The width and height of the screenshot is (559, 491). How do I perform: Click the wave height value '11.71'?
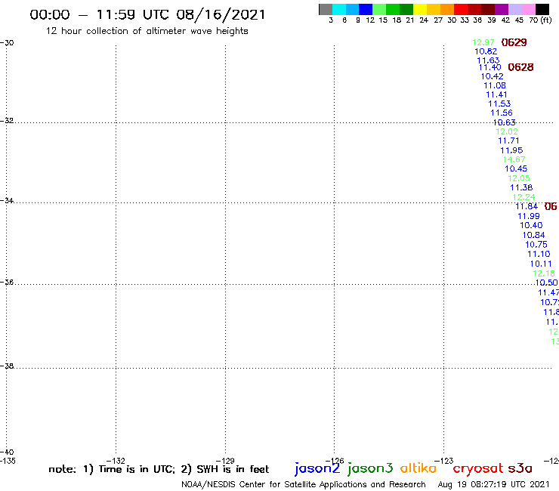coord(508,141)
